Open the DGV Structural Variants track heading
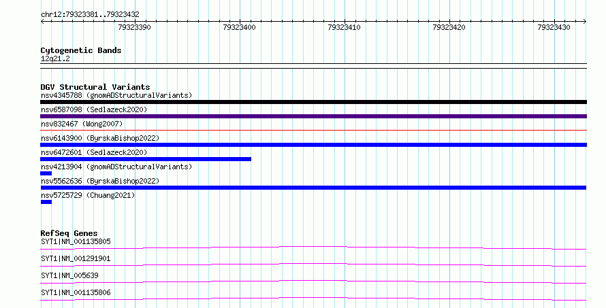 pyautogui.click(x=95, y=87)
